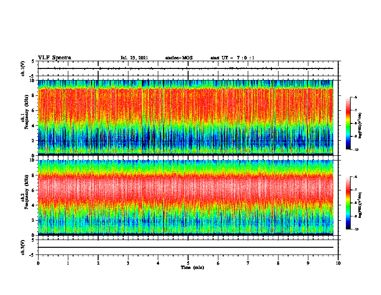381x295 pixels.
Task: Click time axis tick label '0'
Action: coord(38,263)
